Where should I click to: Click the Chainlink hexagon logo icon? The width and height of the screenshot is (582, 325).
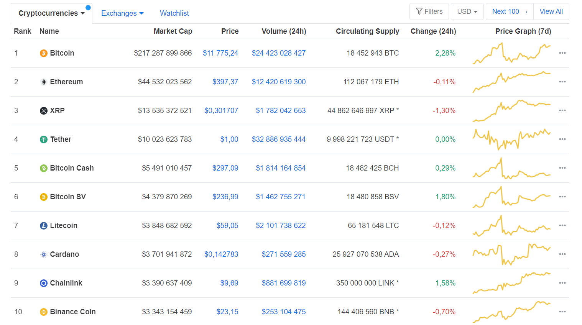44,283
